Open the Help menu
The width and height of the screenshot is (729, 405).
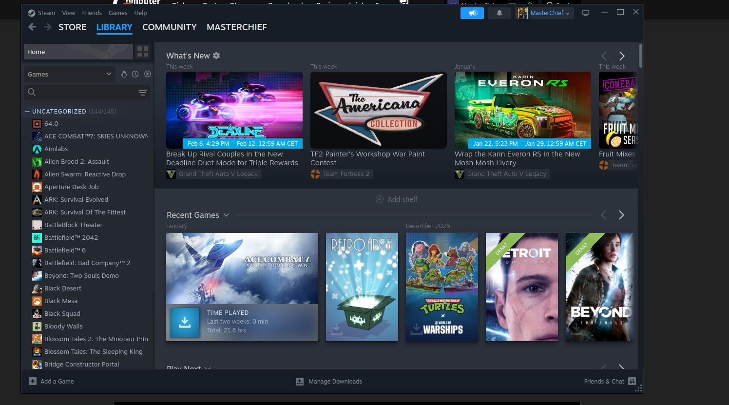[140, 13]
